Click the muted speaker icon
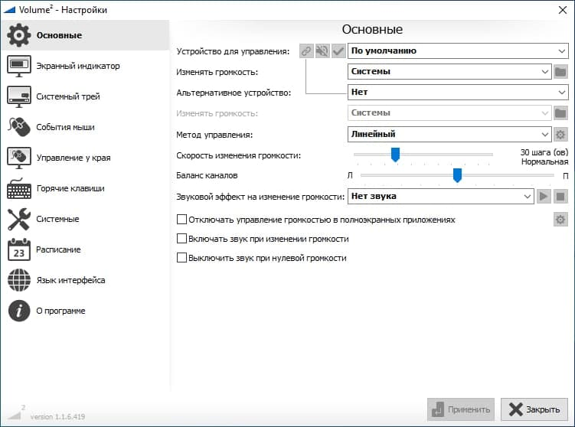This screenshot has height=427, width=575. tap(322, 51)
